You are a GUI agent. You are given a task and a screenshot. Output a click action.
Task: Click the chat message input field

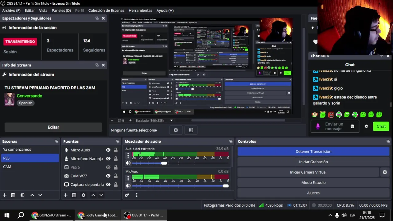335,126
